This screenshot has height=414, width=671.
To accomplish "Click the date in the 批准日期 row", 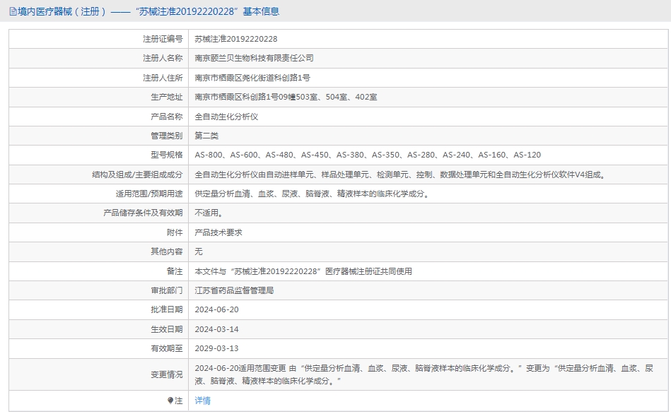I will pyautogui.click(x=216, y=309).
